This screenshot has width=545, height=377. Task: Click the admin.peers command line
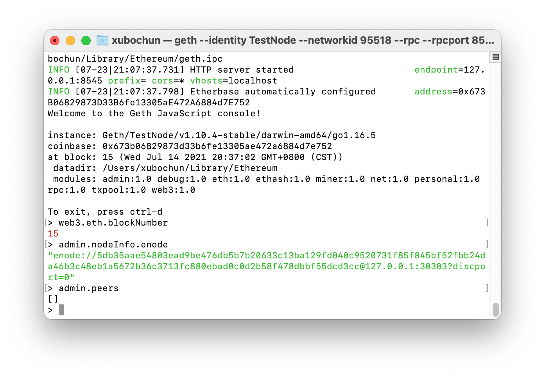(88, 288)
